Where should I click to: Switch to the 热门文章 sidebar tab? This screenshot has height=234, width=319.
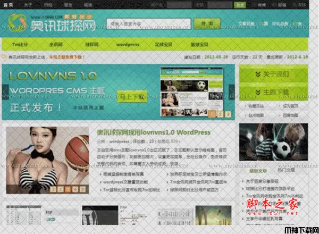pyautogui.click(x=286, y=170)
